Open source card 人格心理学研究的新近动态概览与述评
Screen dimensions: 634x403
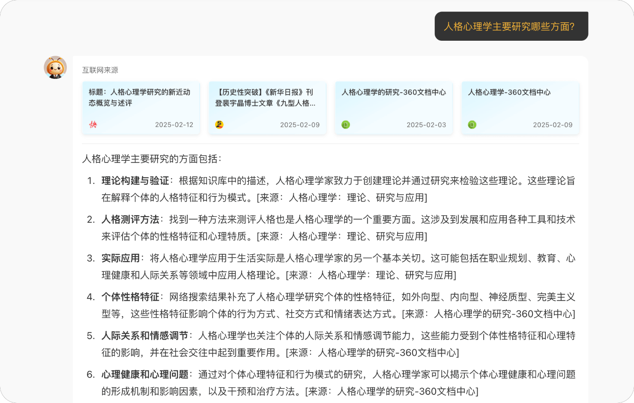coord(141,108)
